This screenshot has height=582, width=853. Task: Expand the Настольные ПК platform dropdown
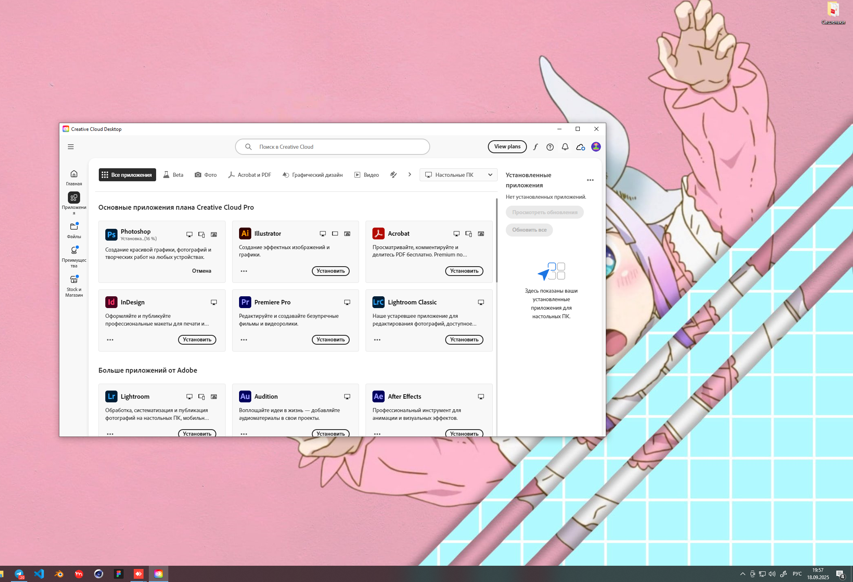[458, 175]
